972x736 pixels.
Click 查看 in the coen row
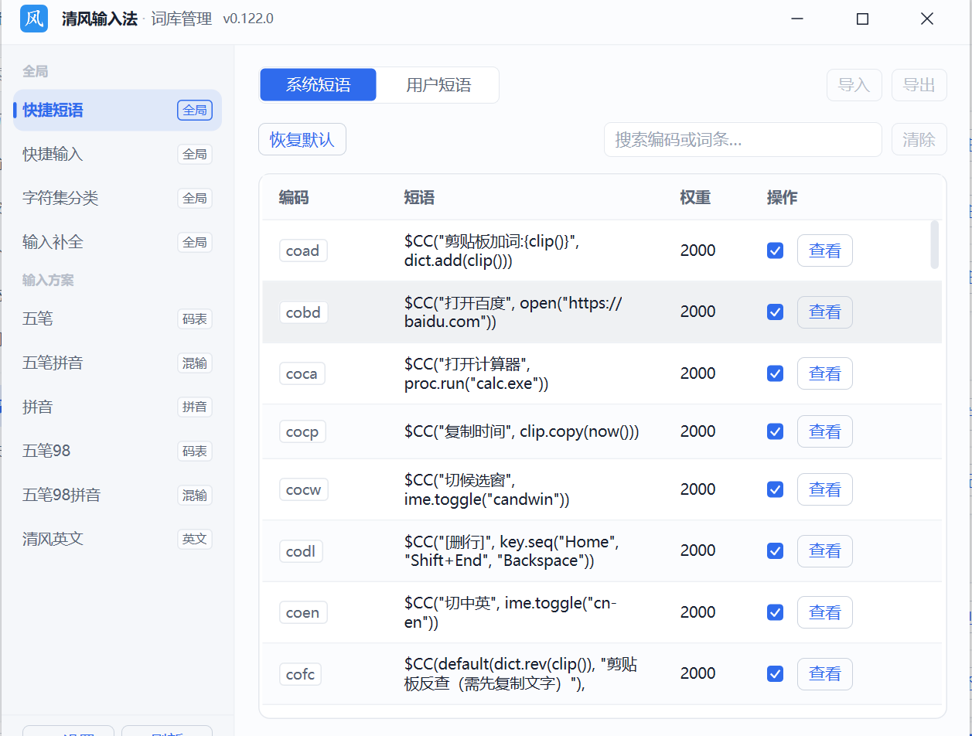click(825, 612)
